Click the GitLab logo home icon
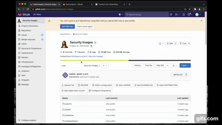Image resolution: width=222 pixels, height=125 pixels. click(x=20, y=15)
